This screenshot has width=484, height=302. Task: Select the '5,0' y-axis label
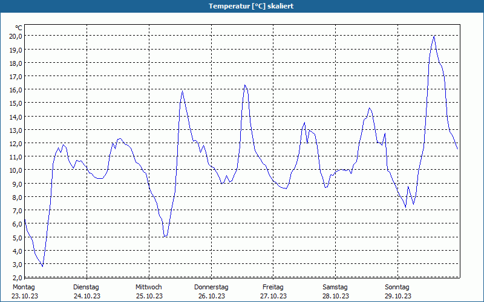(17, 237)
